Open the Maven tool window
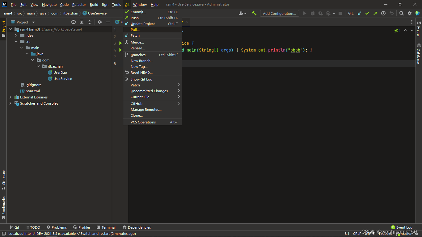422x237 pixels. pyautogui.click(x=419, y=29)
